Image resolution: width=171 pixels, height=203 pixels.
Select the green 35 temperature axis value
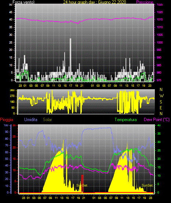tap(159, 134)
